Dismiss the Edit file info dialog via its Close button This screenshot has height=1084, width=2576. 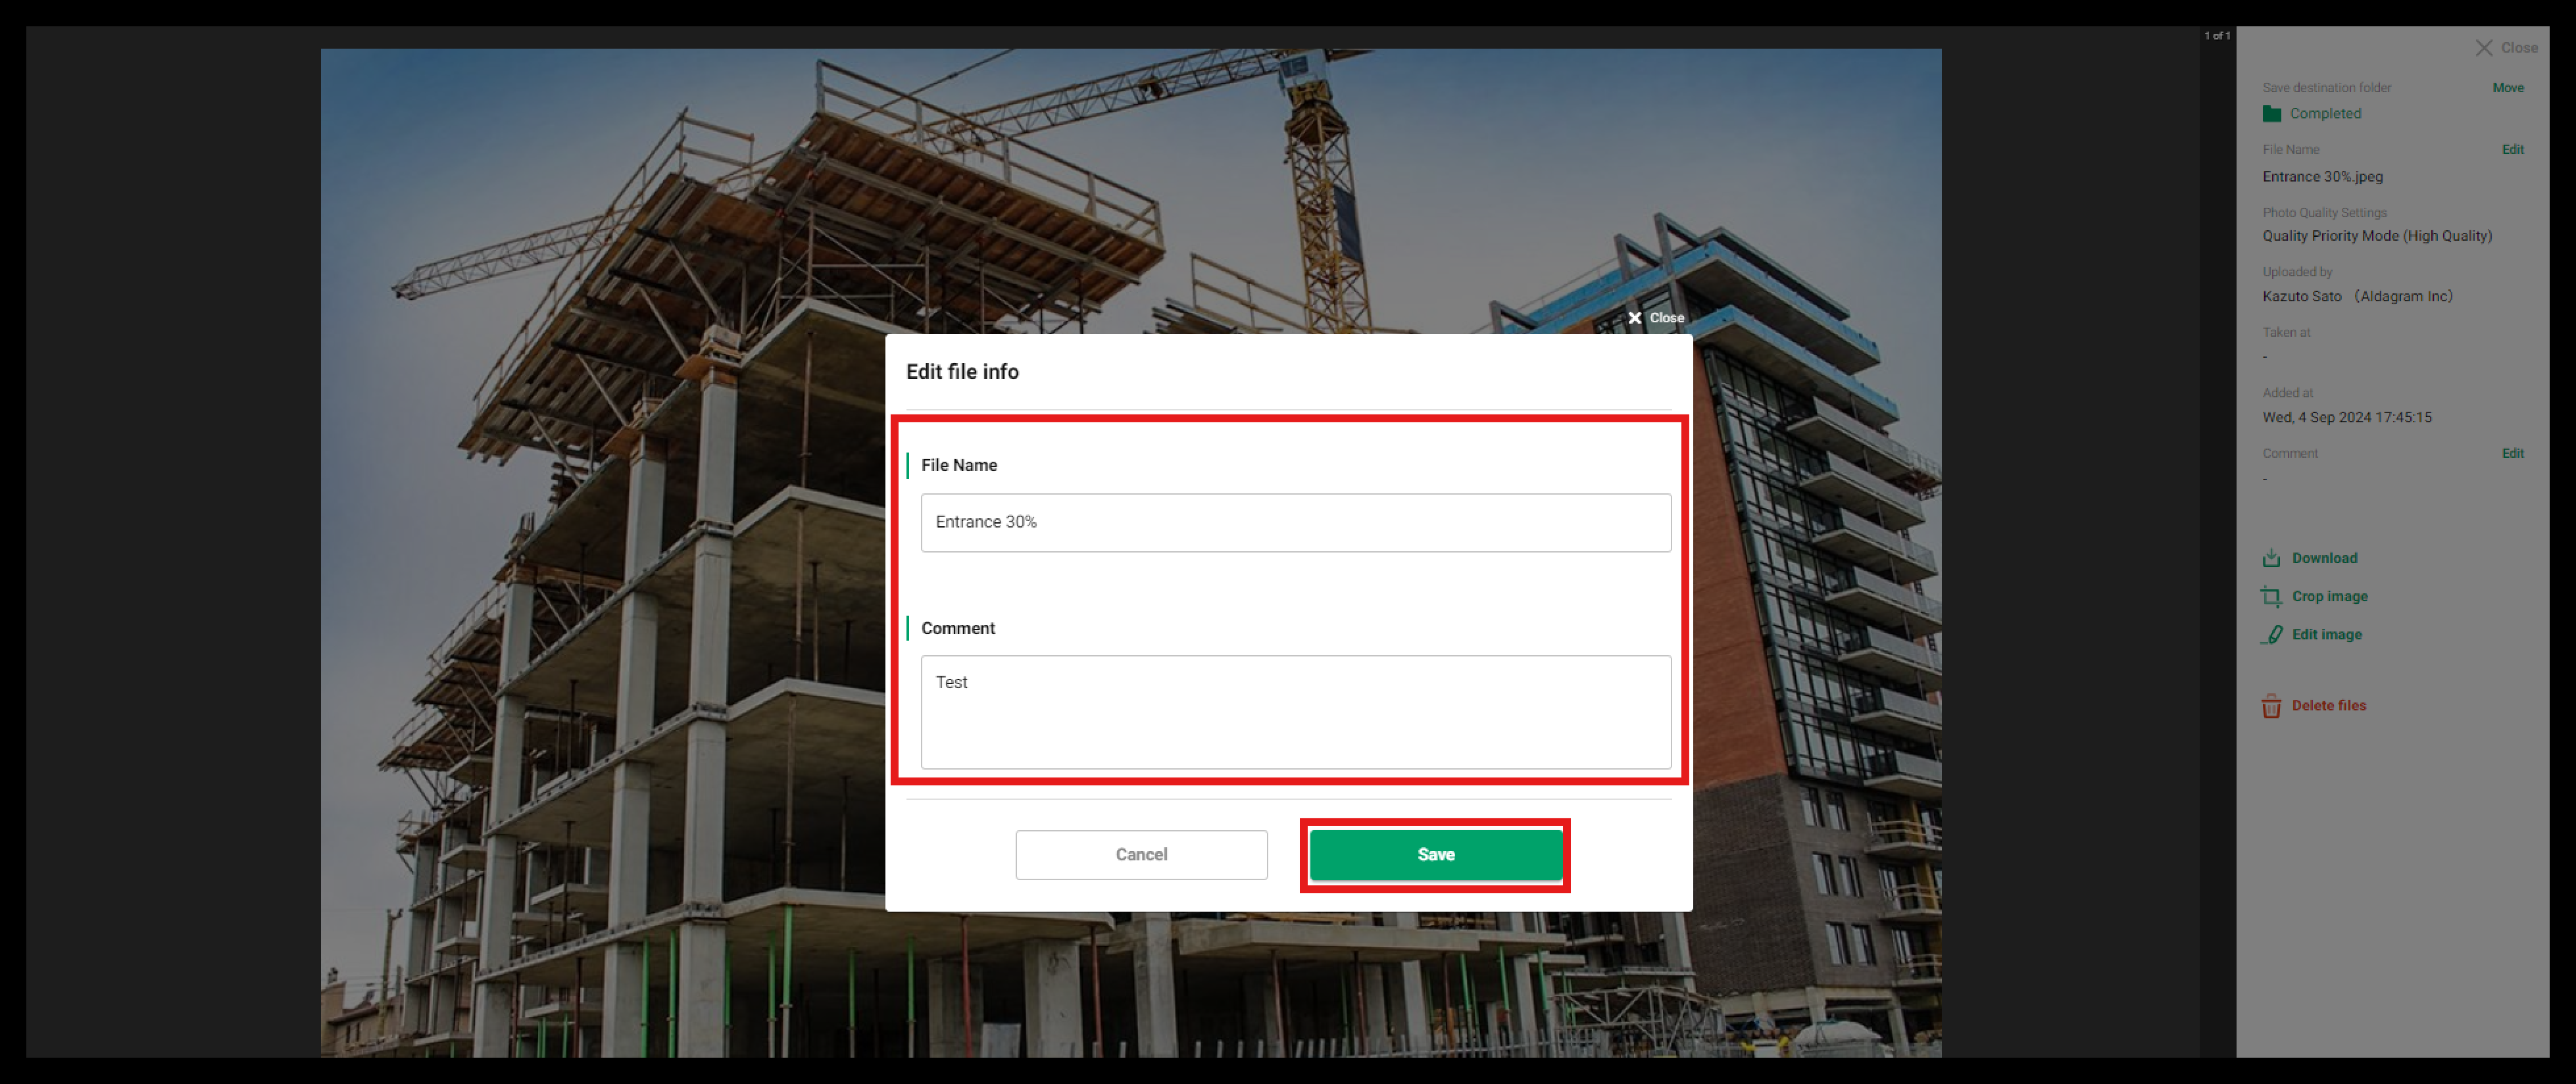[x=1656, y=318]
